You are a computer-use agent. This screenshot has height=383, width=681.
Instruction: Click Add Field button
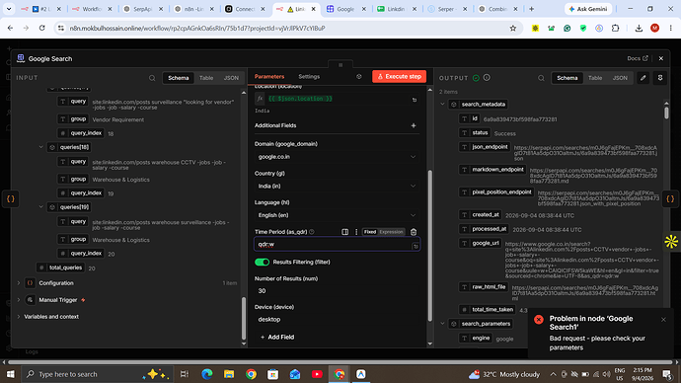point(277,337)
